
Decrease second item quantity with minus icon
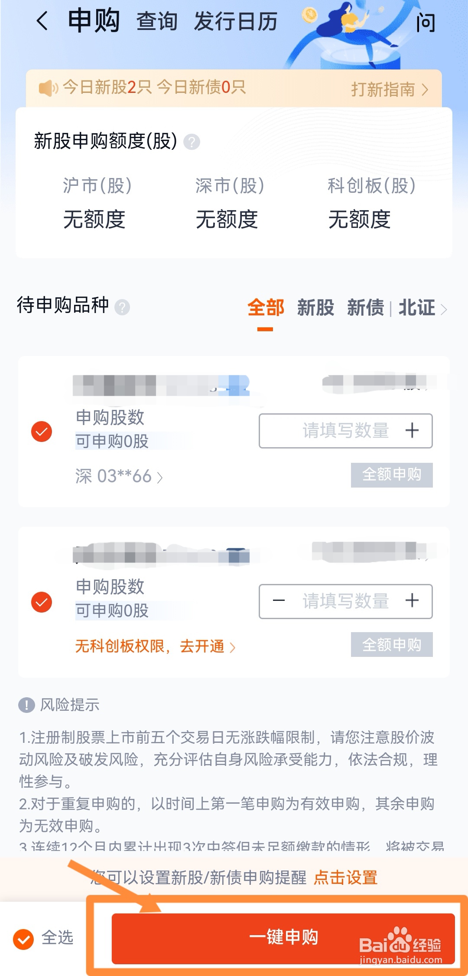(279, 601)
